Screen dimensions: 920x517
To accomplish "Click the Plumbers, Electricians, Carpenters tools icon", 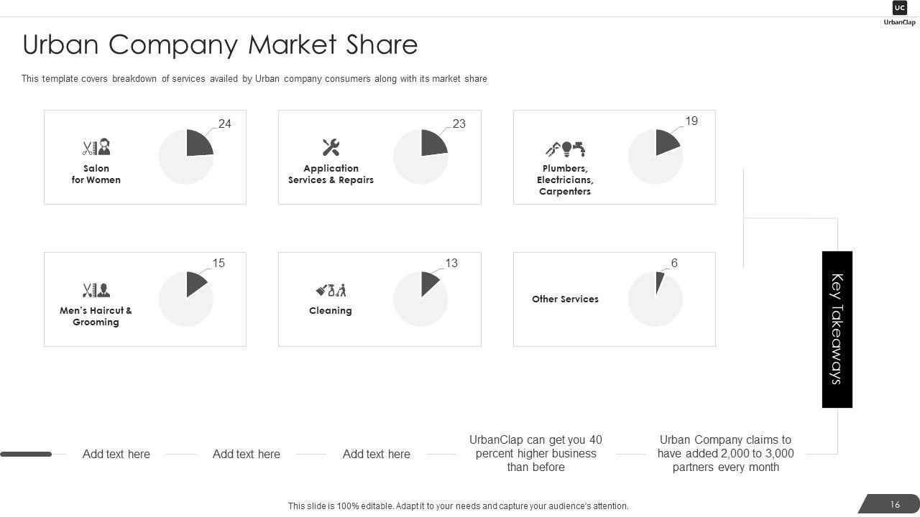I will (565, 149).
